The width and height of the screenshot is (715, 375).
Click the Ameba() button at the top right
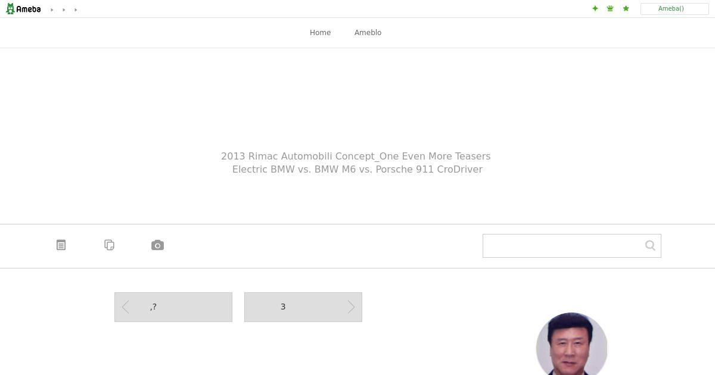(x=674, y=9)
